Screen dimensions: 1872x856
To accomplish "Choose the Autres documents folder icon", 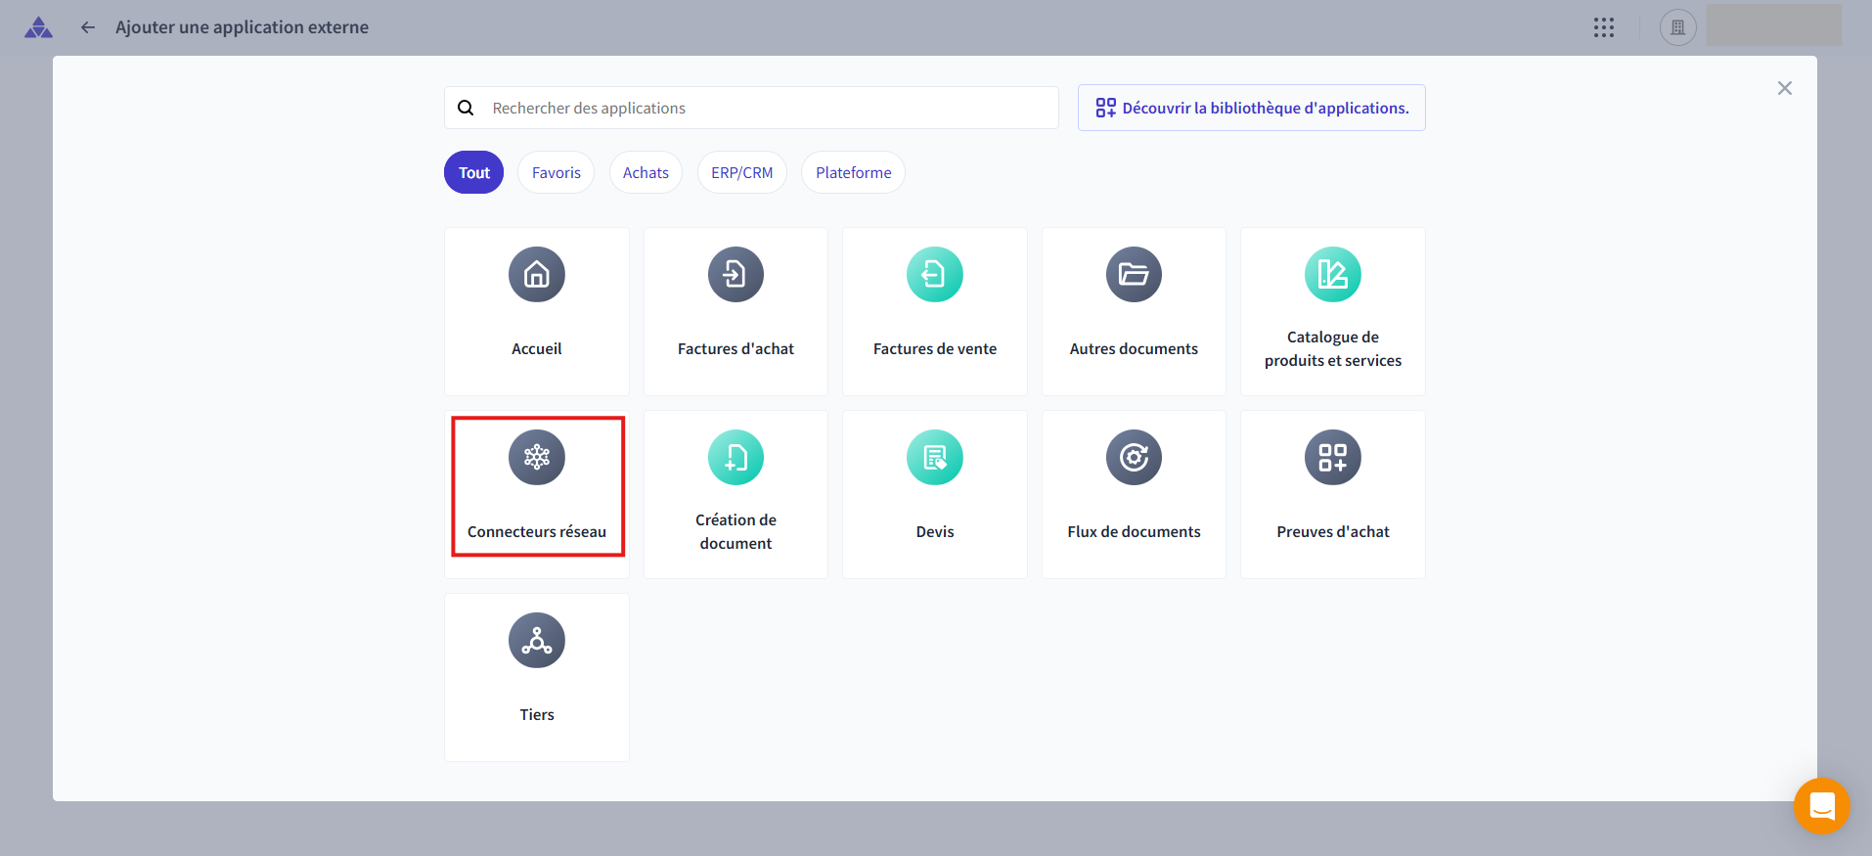I will click(x=1134, y=275).
